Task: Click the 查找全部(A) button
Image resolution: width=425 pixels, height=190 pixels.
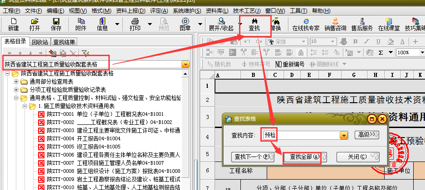Action: [302, 157]
